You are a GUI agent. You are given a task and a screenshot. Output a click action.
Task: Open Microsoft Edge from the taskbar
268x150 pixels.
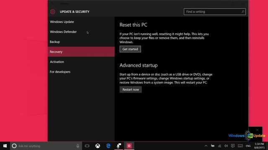(108, 146)
